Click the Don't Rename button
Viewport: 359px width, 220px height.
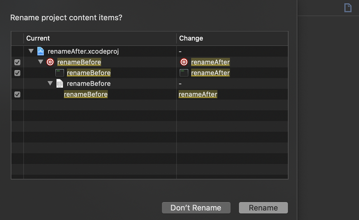[x=196, y=208]
